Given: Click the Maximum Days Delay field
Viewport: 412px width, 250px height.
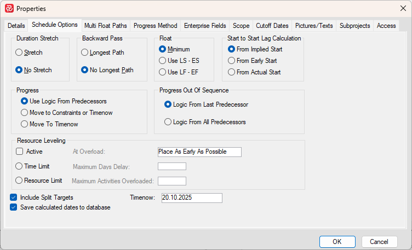Looking at the screenshot, I should 171,166.
